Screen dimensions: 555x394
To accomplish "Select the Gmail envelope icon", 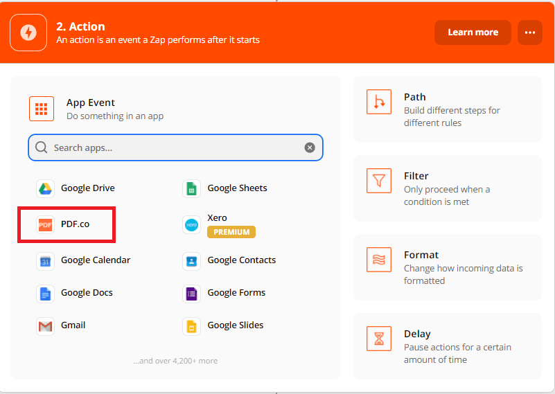I will click(x=46, y=326).
